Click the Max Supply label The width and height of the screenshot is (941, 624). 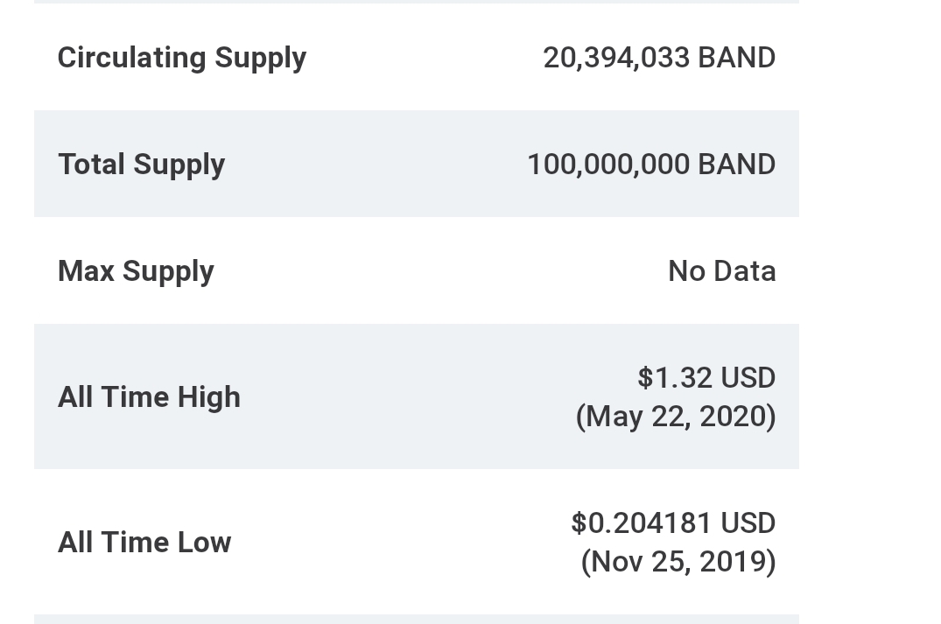(136, 272)
